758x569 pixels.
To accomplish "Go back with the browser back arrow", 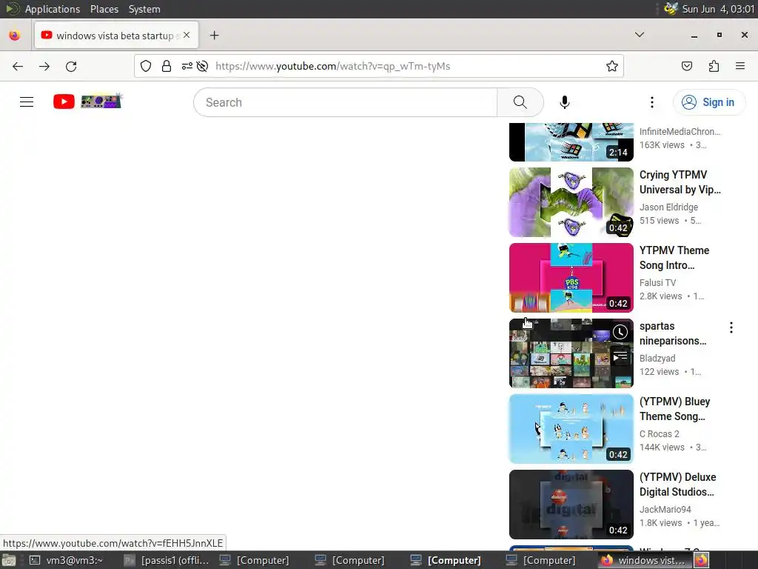I will point(18,66).
